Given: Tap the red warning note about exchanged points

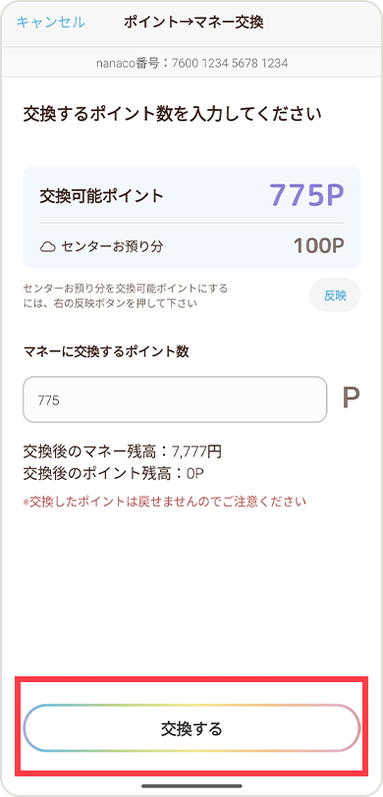Looking at the screenshot, I should coord(164,503).
